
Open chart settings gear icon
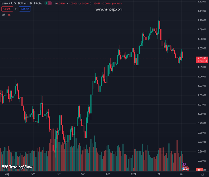pos(202,174)
